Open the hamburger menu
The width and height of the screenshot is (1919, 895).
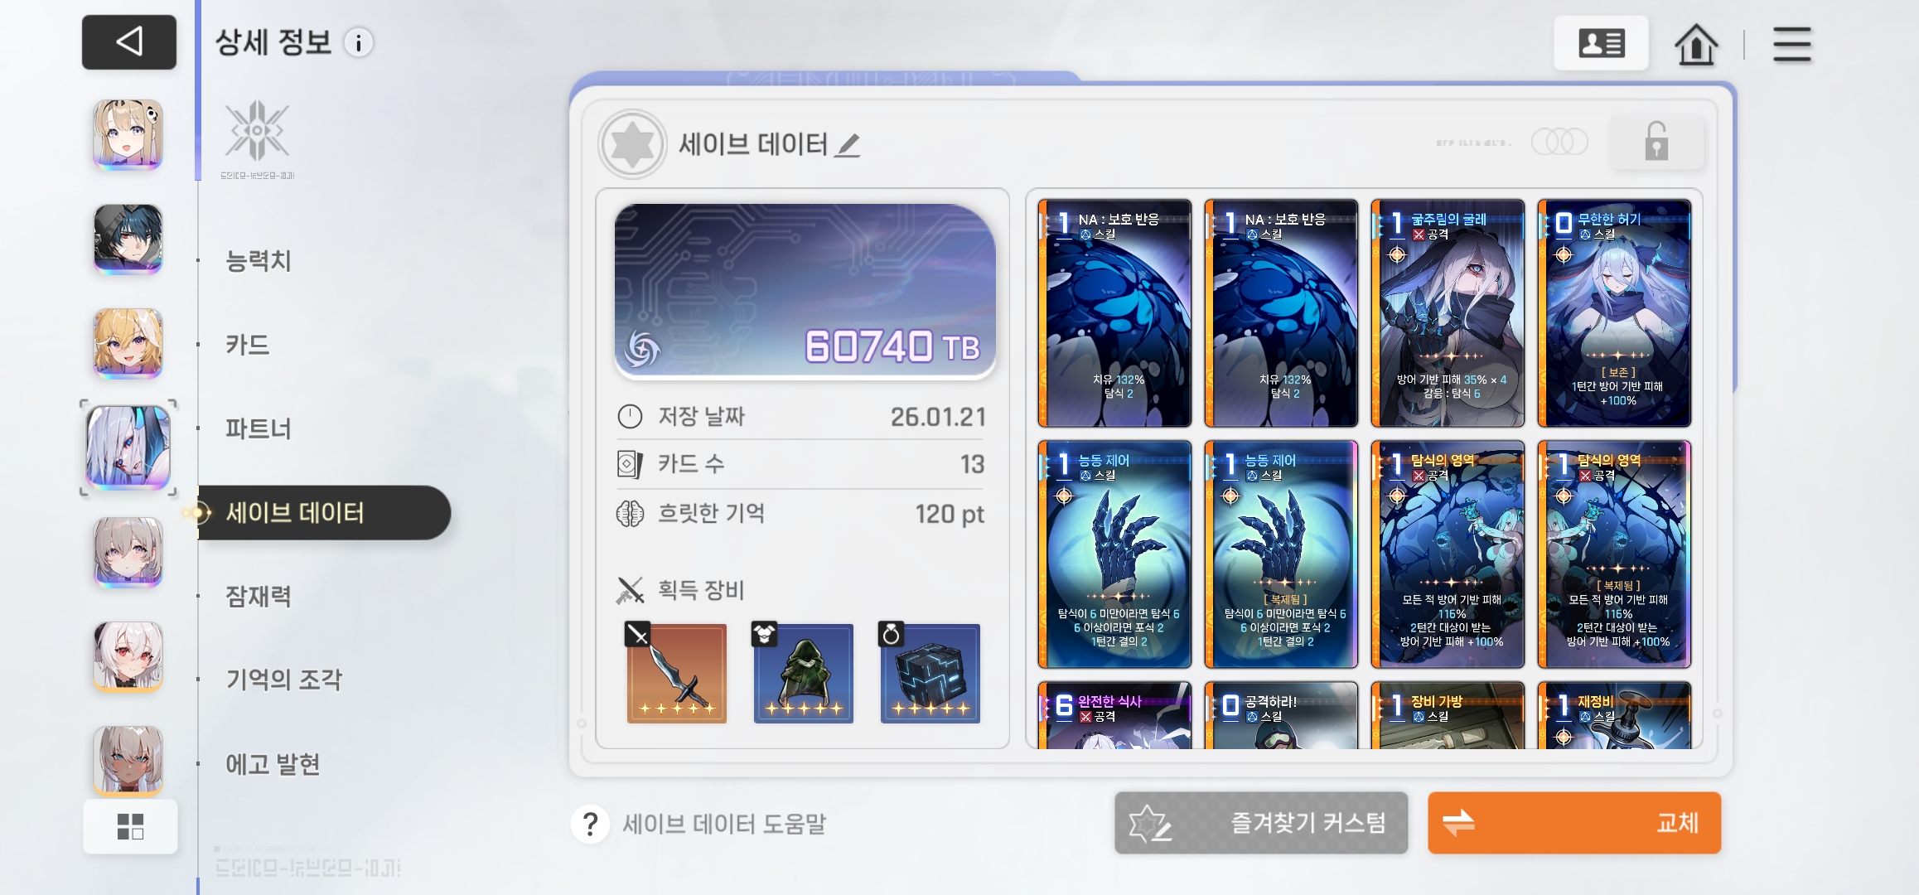[x=1791, y=44]
